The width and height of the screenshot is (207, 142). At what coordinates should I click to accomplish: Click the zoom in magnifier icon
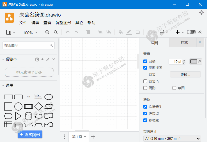point(47,32)
